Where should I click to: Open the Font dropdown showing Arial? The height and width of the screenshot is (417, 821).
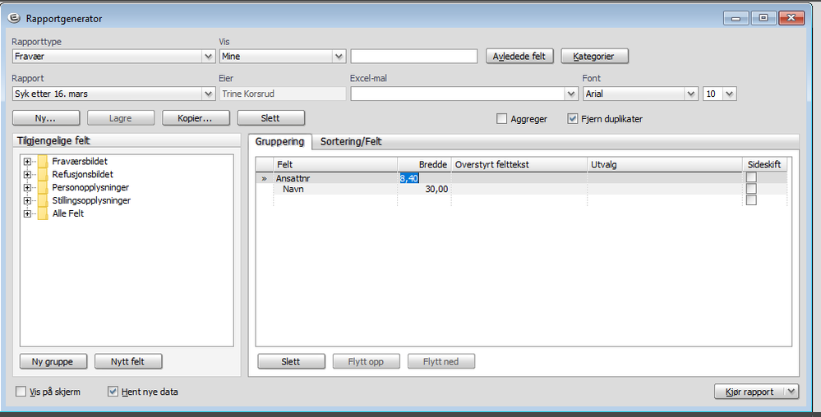pyautogui.click(x=692, y=94)
